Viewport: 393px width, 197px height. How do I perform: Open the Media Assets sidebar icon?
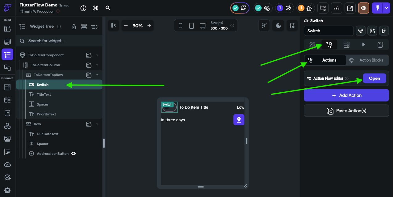(7, 139)
